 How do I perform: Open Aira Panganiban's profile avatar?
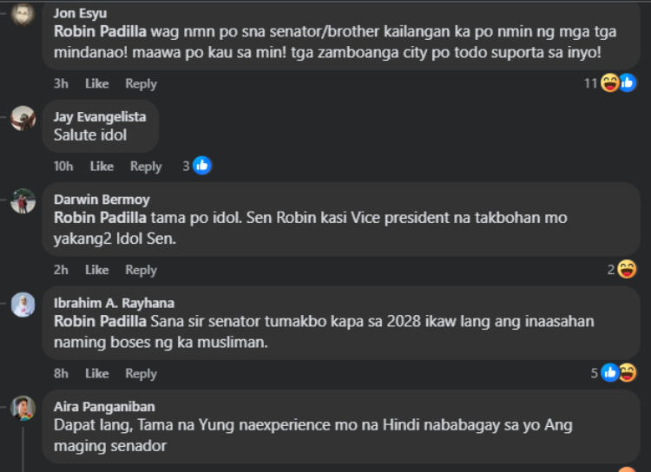click(x=23, y=408)
